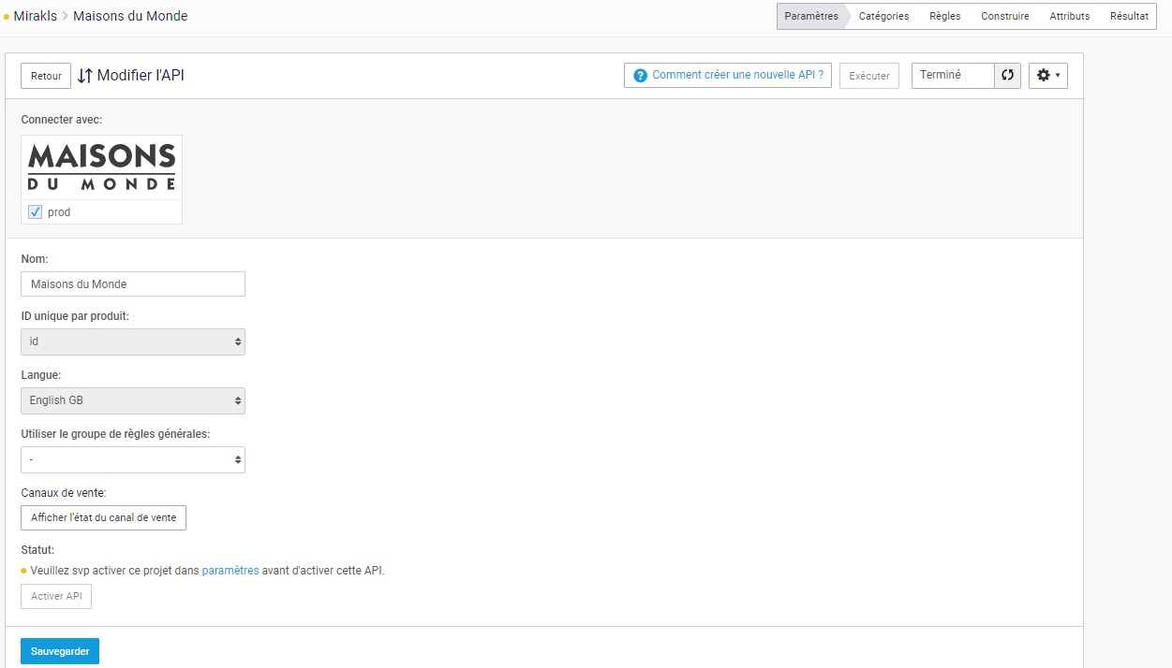The width and height of the screenshot is (1172, 668).
Task: Click the Maisons du Monde breadcrumb
Action: coord(130,16)
